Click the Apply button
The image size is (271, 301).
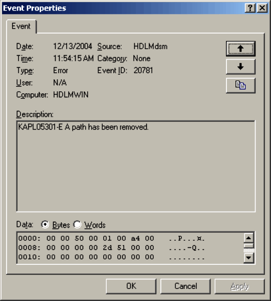(x=240, y=286)
